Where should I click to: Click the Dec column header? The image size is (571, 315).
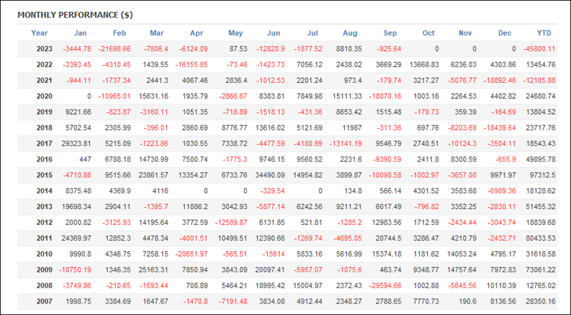click(505, 33)
